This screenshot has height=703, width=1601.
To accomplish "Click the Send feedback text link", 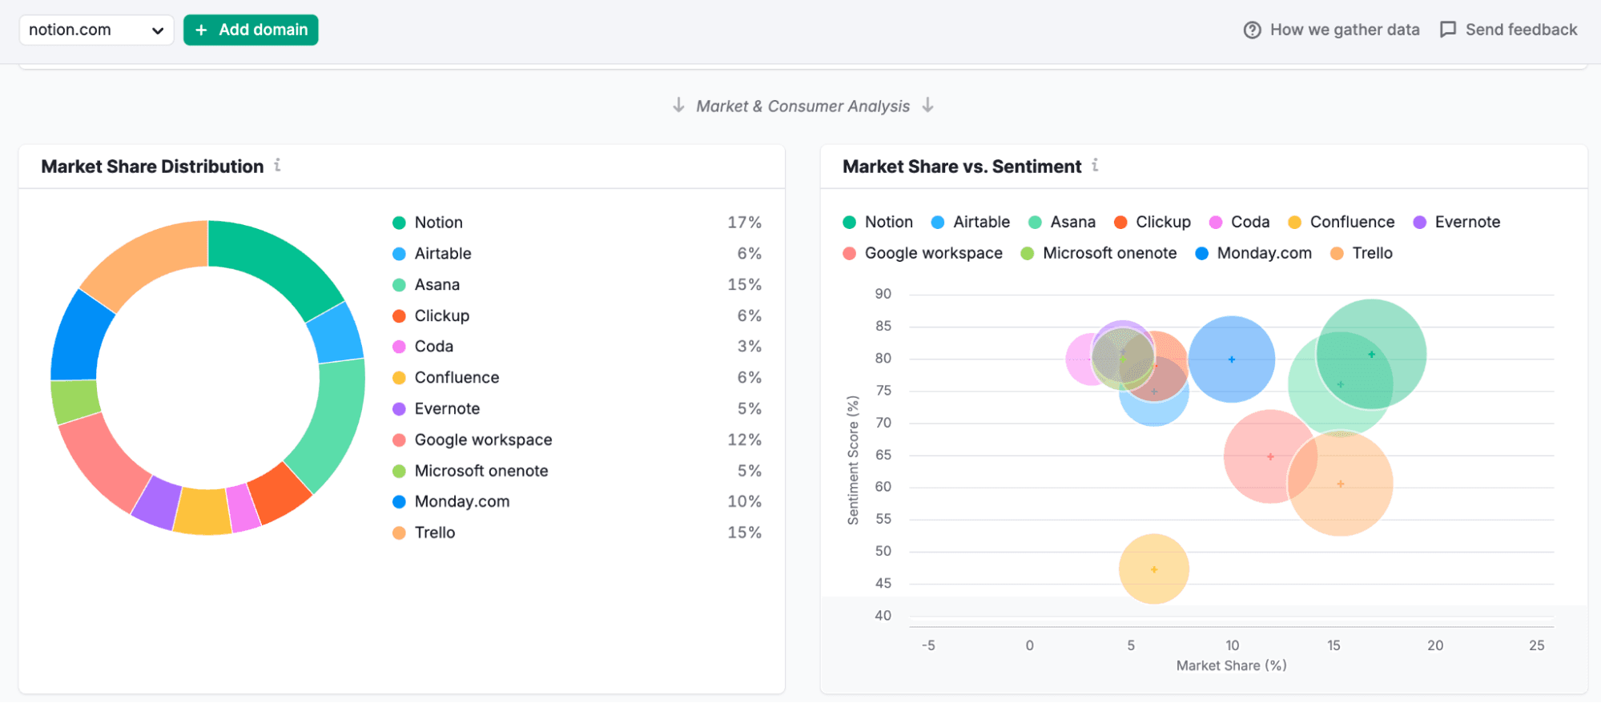I will (1521, 30).
